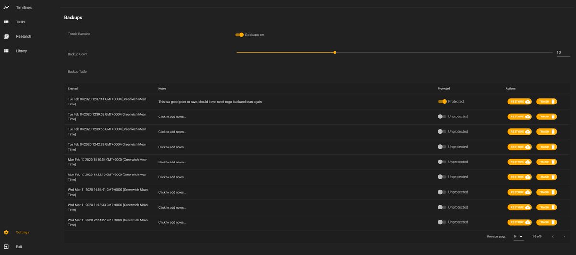576x255 pixels.
Task: Click the Library sidebar icon
Action: [6, 51]
